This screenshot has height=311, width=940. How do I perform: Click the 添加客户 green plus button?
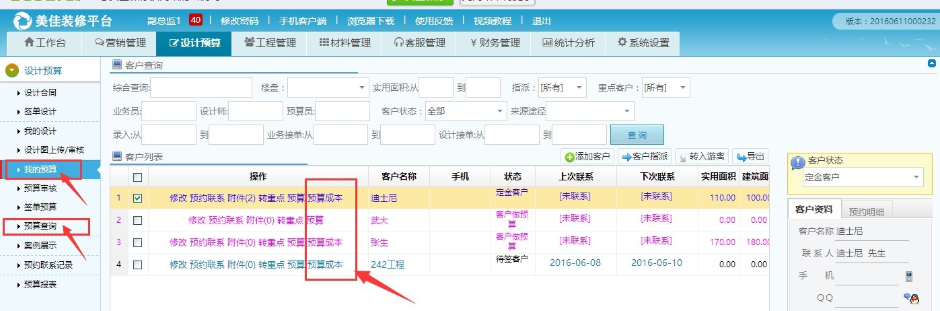587,157
